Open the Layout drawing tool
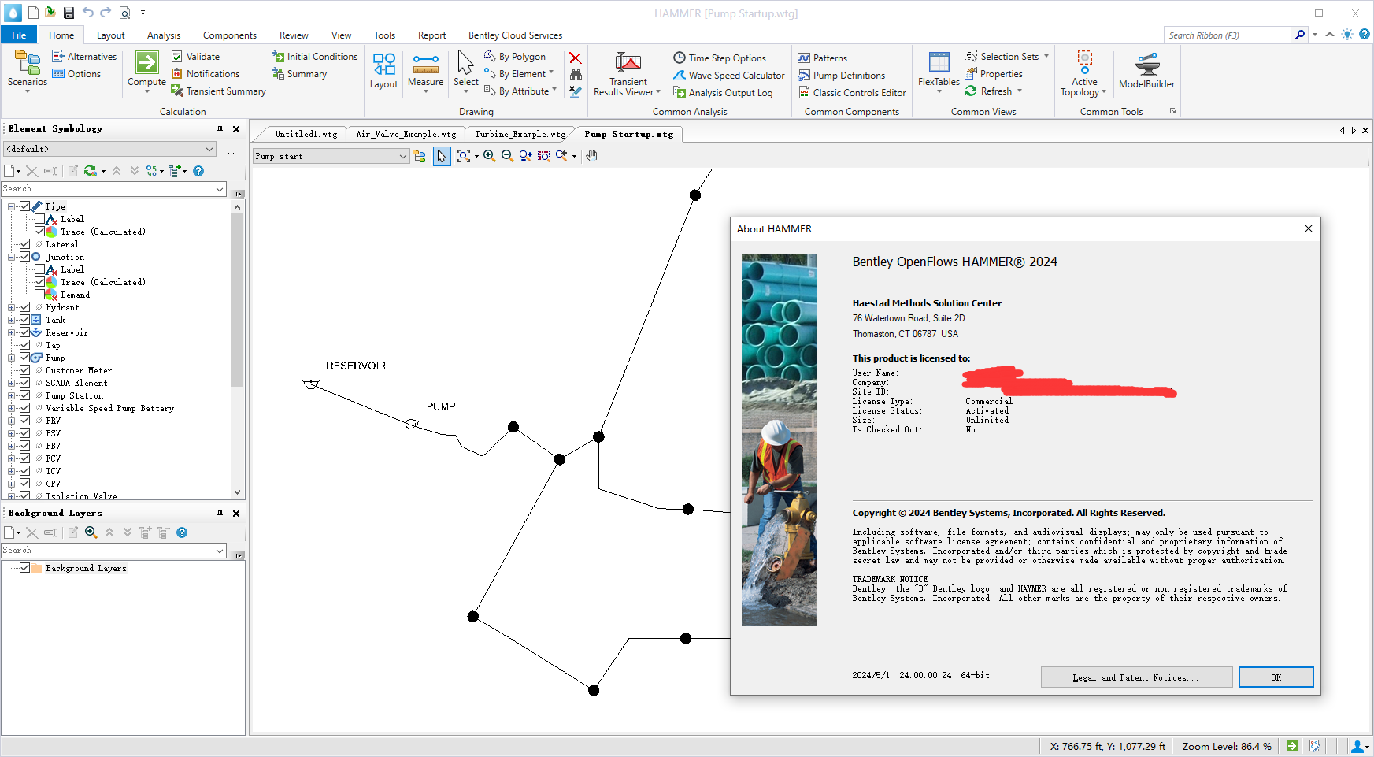Viewport: 1374px width, 757px height. click(x=384, y=71)
